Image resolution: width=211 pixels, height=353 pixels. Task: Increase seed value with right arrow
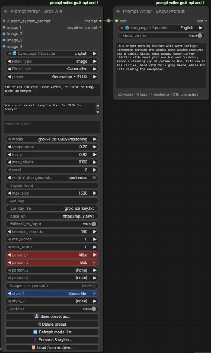point(95,170)
